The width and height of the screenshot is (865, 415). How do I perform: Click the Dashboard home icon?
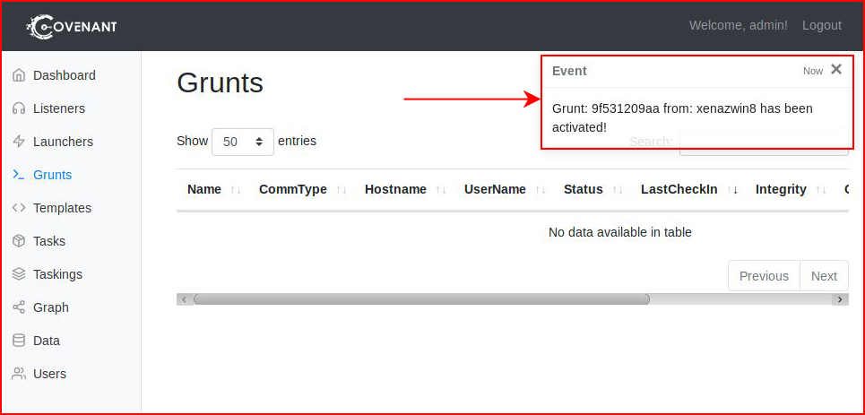[x=19, y=75]
